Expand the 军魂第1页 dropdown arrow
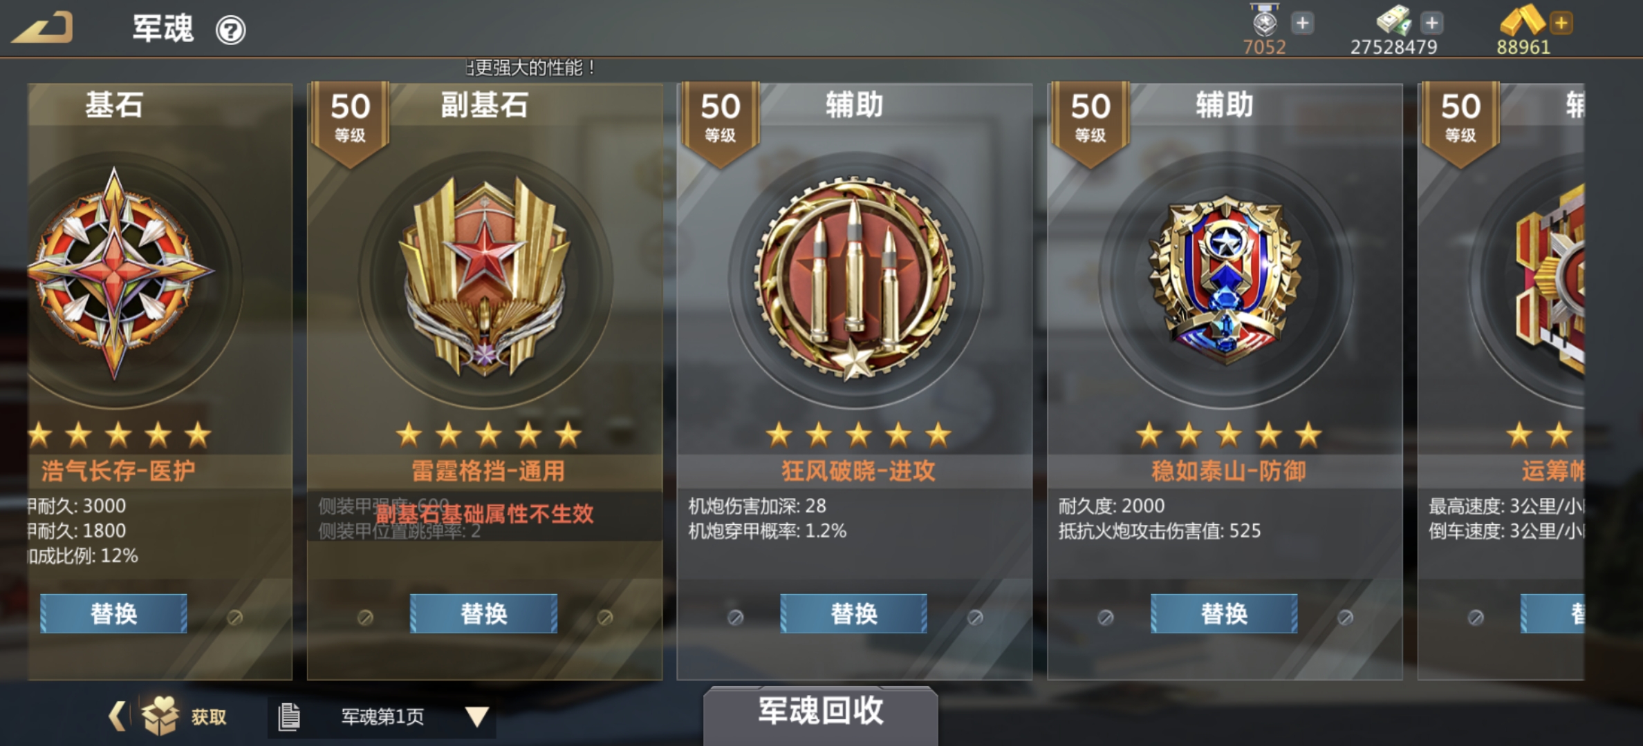This screenshot has width=1643, height=746. 477,716
